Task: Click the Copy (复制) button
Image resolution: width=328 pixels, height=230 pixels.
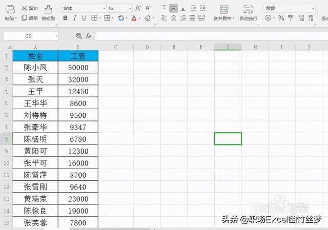Action: (30, 18)
